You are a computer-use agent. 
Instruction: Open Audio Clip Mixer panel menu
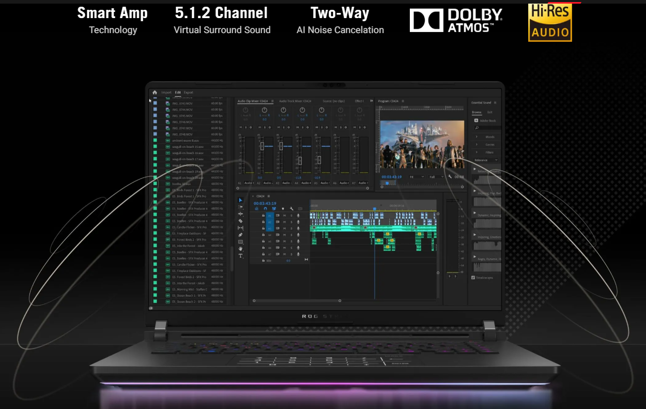pos(272,101)
